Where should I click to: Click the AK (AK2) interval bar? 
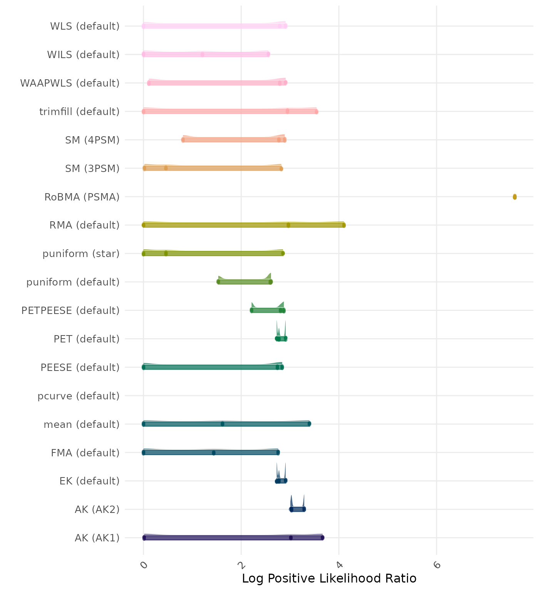297,509
